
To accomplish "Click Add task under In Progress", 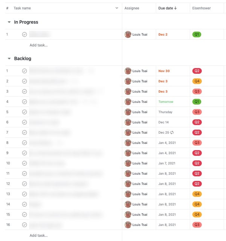I will coord(38,45).
